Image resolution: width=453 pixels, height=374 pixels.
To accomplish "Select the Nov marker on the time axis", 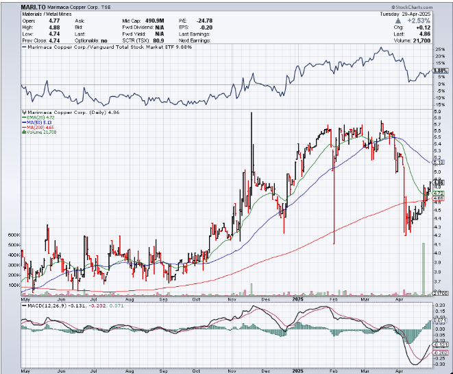I will tap(231, 299).
